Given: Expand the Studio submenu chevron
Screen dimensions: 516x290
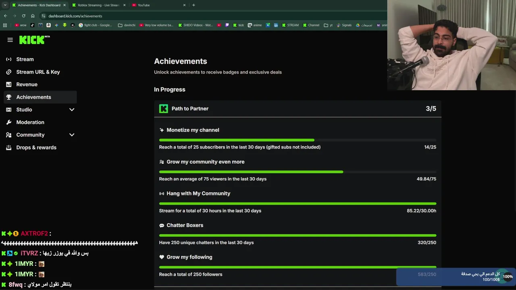Looking at the screenshot, I should [x=72, y=110].
